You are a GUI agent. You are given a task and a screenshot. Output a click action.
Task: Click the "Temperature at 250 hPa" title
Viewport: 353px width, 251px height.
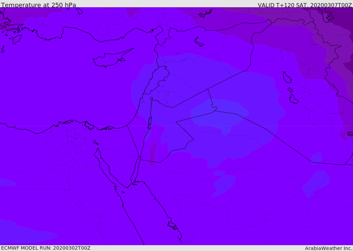(x=38, y=5)
